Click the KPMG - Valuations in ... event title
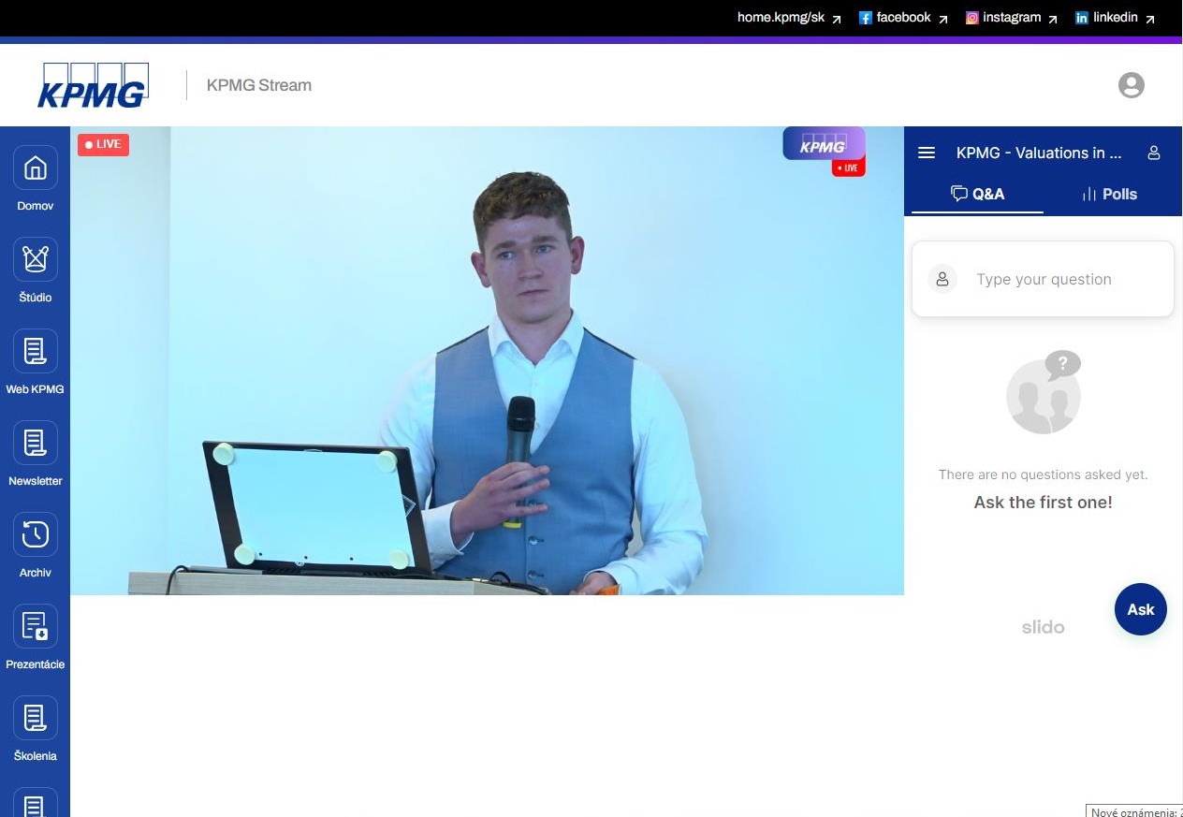 pos(1039,153)
